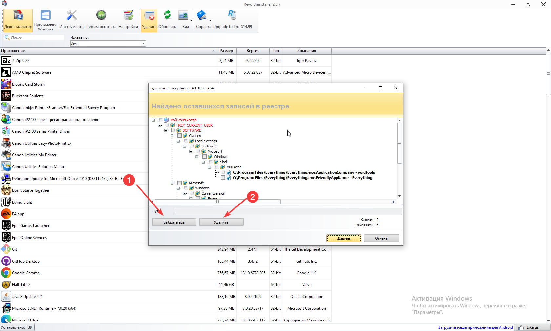Collapse the HKEY_CURRENT_USER node
The image size is (551, 331).
click(159, 125)
